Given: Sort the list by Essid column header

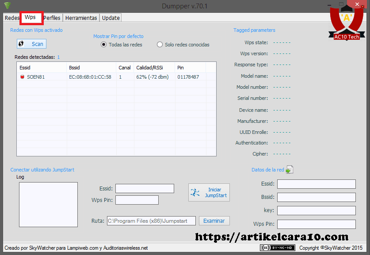Looking at the screenshot, I should [x=25, y=68].
